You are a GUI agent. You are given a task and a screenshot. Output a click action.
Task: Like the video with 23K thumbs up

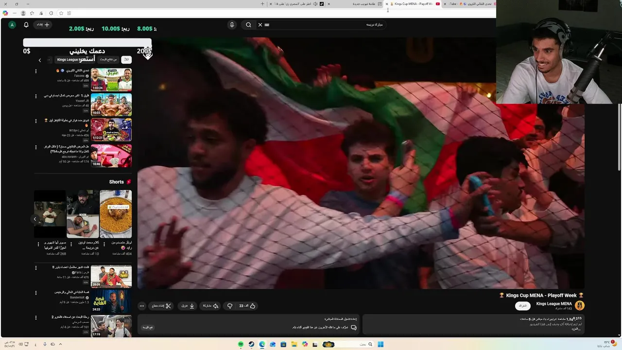click(x=247, y=306)
